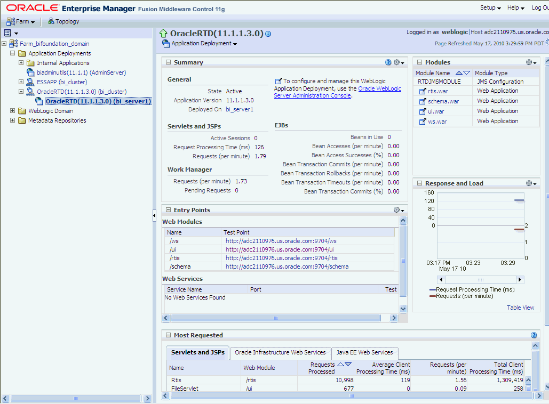Click the Most Requested help icon
Viewport: 549px width, 404px height.
pos(534,335)
